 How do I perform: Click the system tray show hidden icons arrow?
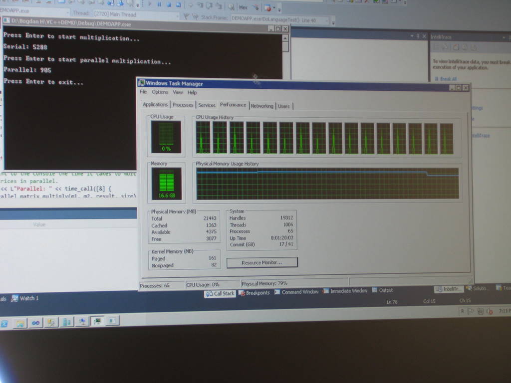pyautogui.click(x=462, y=312)
